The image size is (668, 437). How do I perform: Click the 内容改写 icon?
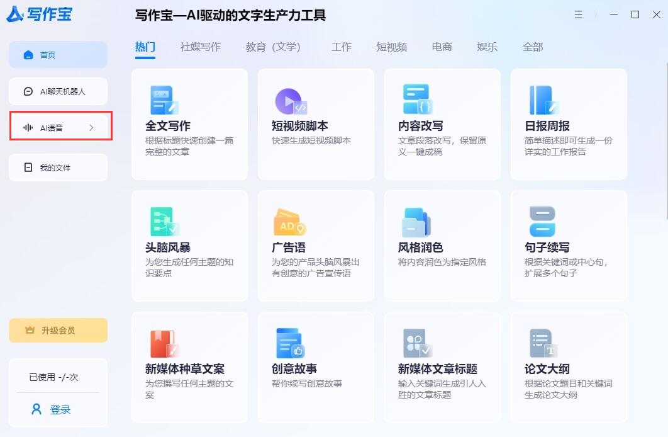click(418, 99)
